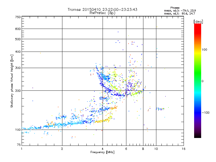Screen dimensions: 216x162
Task: Click the y-axis tick label '200'
Action: [x=18, y=91]
